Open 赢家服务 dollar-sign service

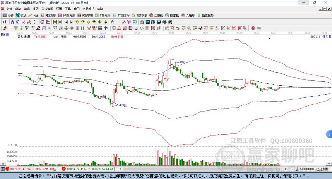(205, 16)
